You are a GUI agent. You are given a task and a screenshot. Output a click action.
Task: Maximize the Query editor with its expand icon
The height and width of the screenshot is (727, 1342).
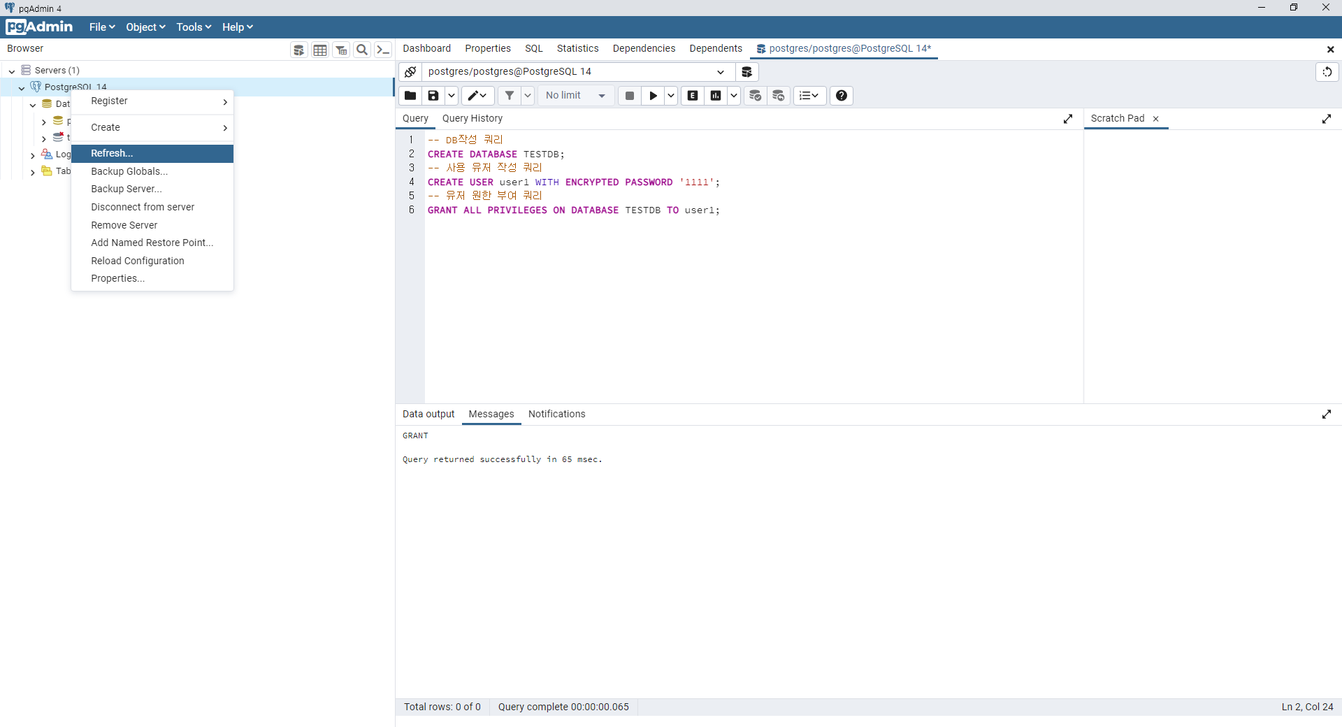[x=1068, y=119]
